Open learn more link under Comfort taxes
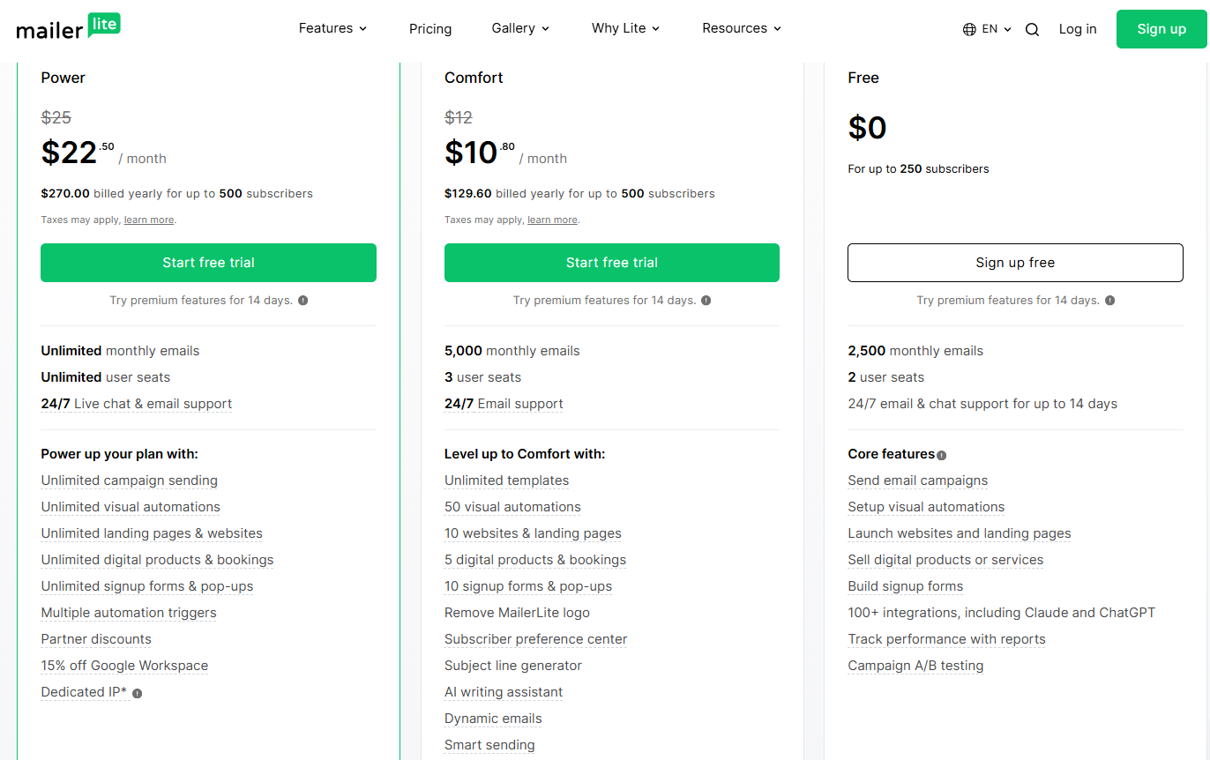Image resolution: width=1210 pixels, height=760 pixels. point(552,220)
